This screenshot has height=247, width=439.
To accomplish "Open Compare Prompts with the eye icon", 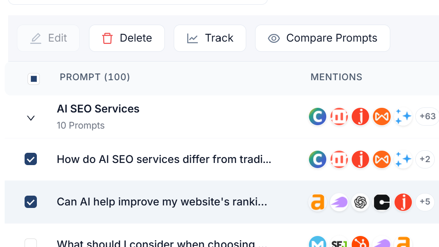I will 322,38.
